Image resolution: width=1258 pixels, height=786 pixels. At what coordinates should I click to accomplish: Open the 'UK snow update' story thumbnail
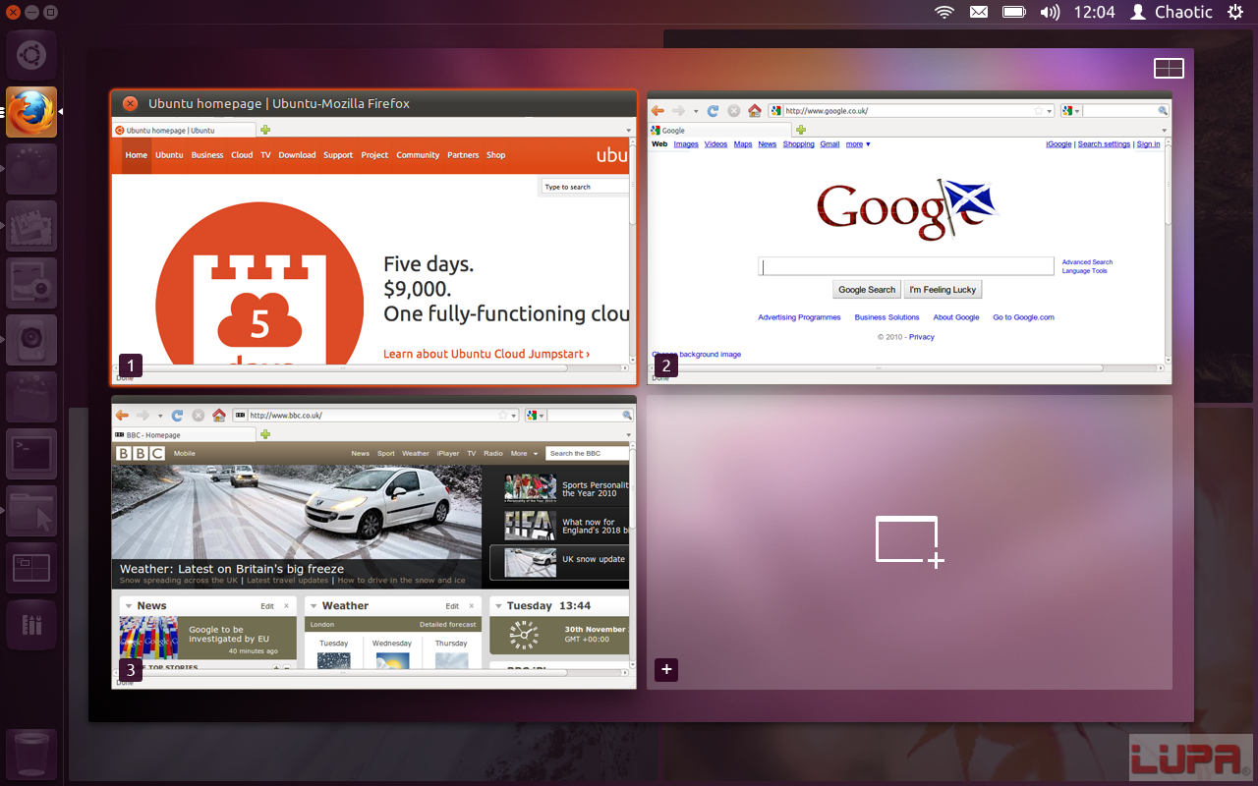coord(530,562)
